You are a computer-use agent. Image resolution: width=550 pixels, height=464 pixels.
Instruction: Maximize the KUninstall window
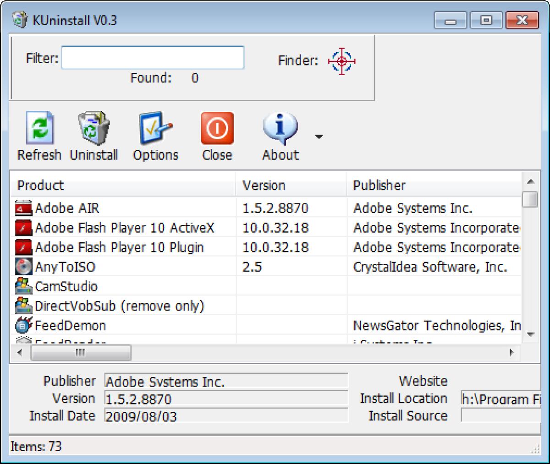point(486,20)
